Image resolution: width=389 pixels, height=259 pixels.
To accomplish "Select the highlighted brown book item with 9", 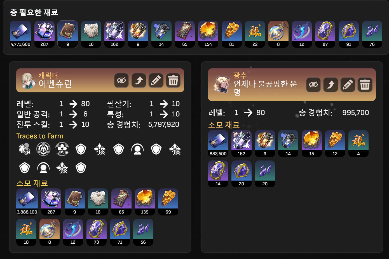I will click(x=68, y=34).
